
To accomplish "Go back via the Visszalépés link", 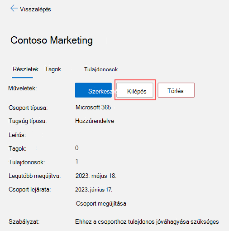I will 35,9.
